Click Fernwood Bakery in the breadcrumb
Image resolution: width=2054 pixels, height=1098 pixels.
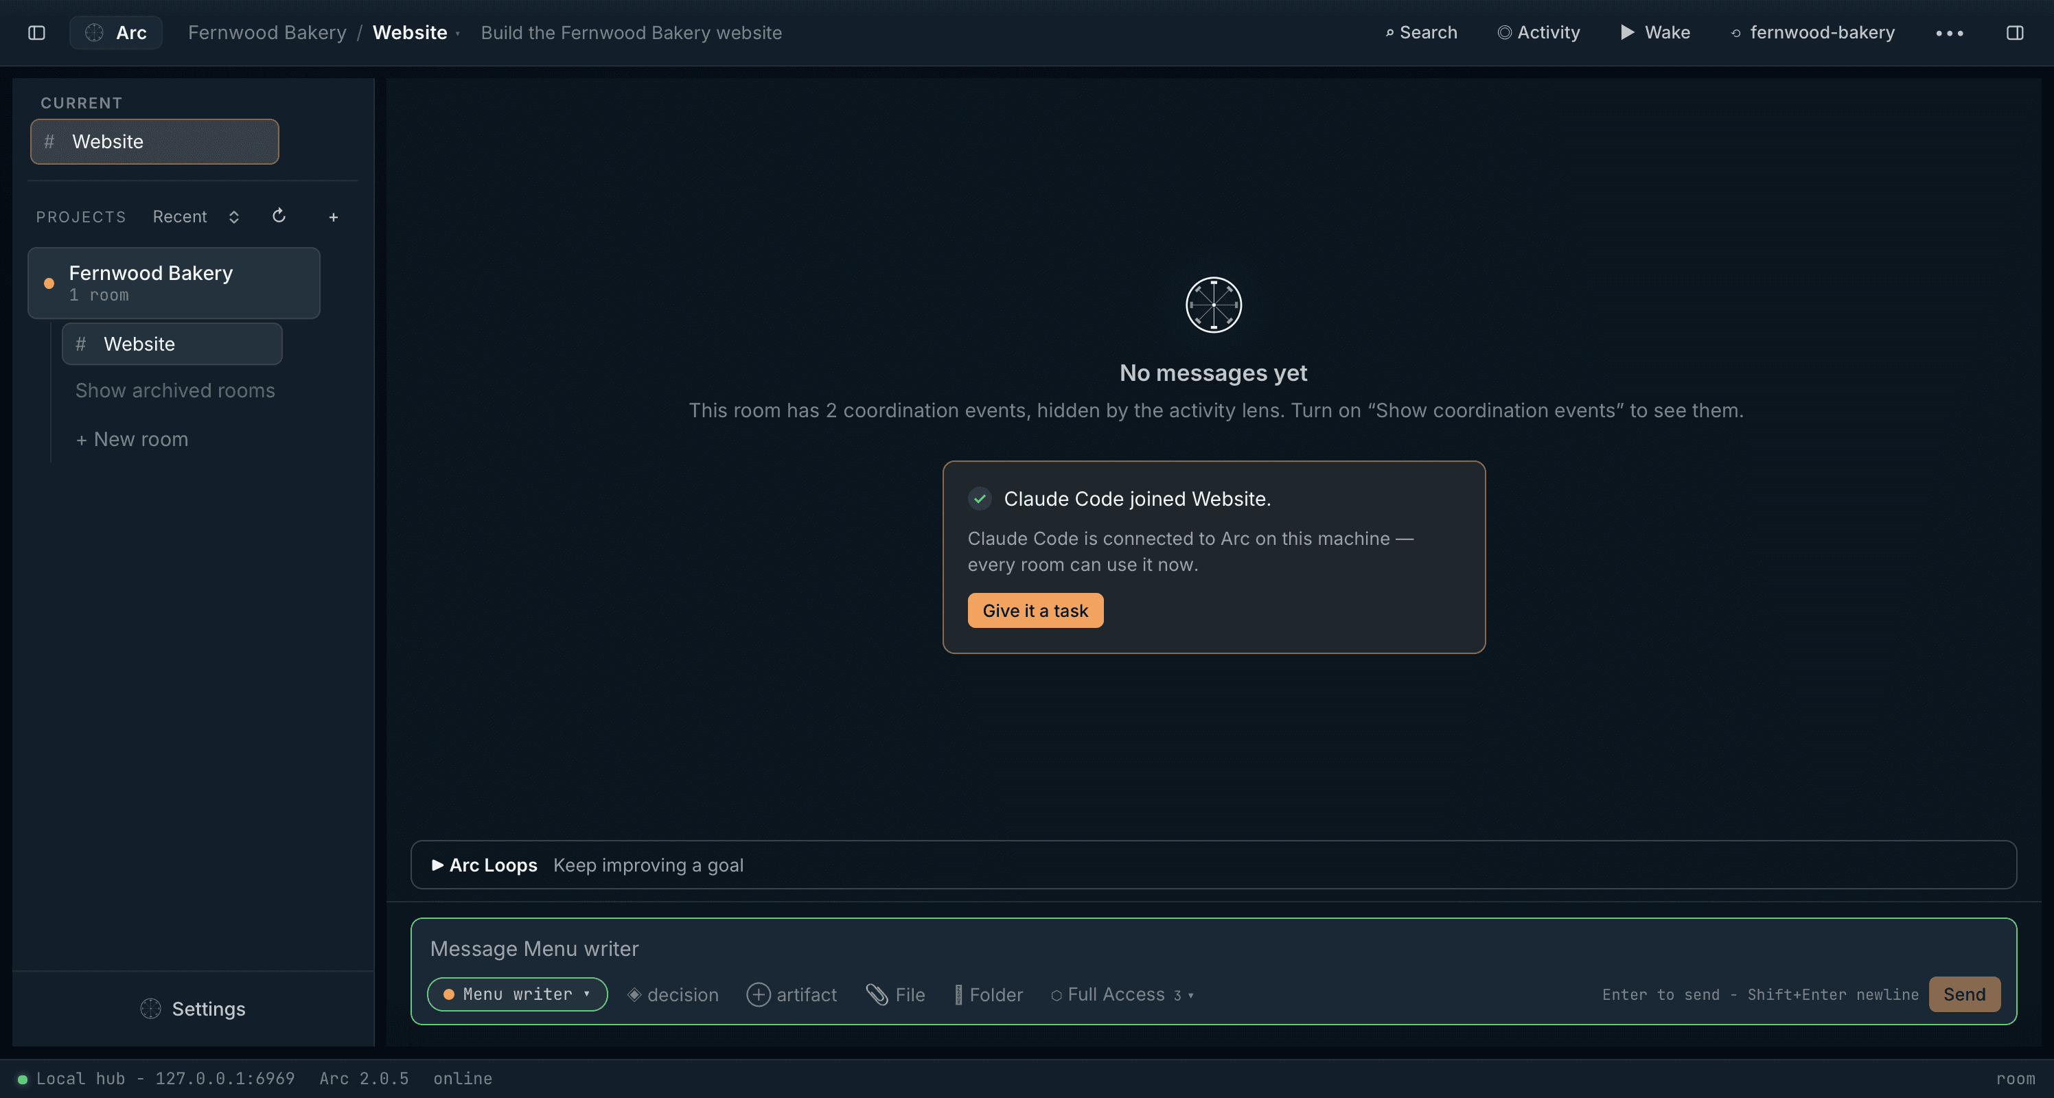tap(267, 33)
